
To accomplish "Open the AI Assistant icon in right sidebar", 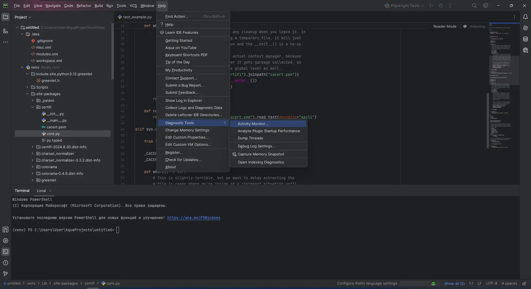I will click(525, 28).
